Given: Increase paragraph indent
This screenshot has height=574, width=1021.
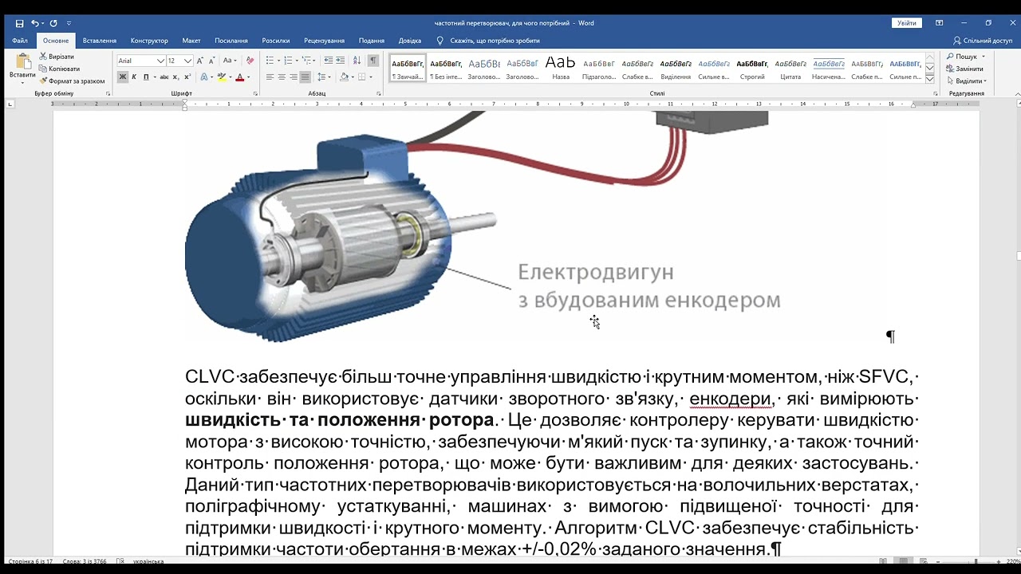Looking at the screenshot, I should coord(341,61).
